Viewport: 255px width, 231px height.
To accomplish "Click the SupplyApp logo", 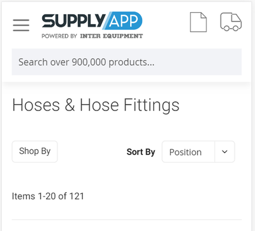I will [92, 25].
